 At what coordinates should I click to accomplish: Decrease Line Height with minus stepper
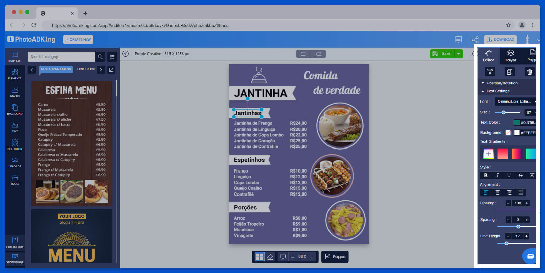pos(508,236)
